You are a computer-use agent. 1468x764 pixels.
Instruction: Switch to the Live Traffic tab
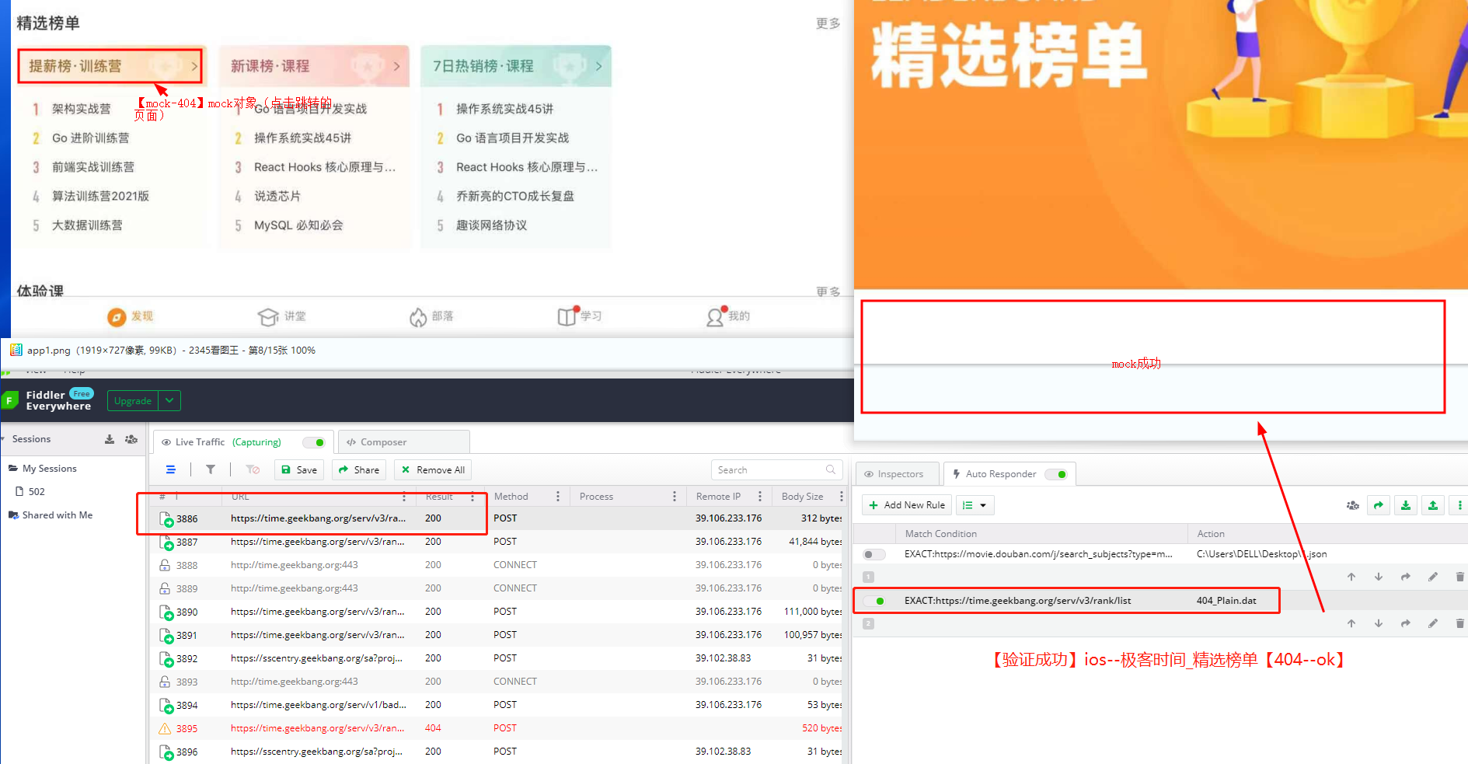(x=243, y=442)
